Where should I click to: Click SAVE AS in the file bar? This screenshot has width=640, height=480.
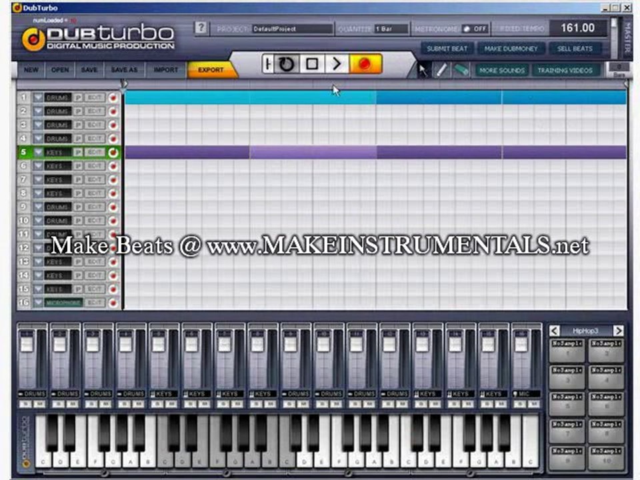pos(124,70)
